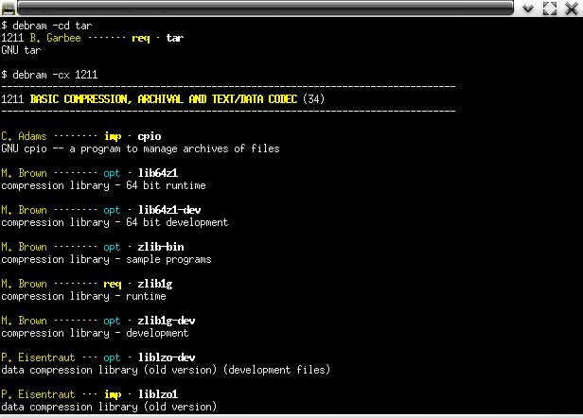
Task: Click the 'req' priority next to zlib1g
Action: point(113,285)
